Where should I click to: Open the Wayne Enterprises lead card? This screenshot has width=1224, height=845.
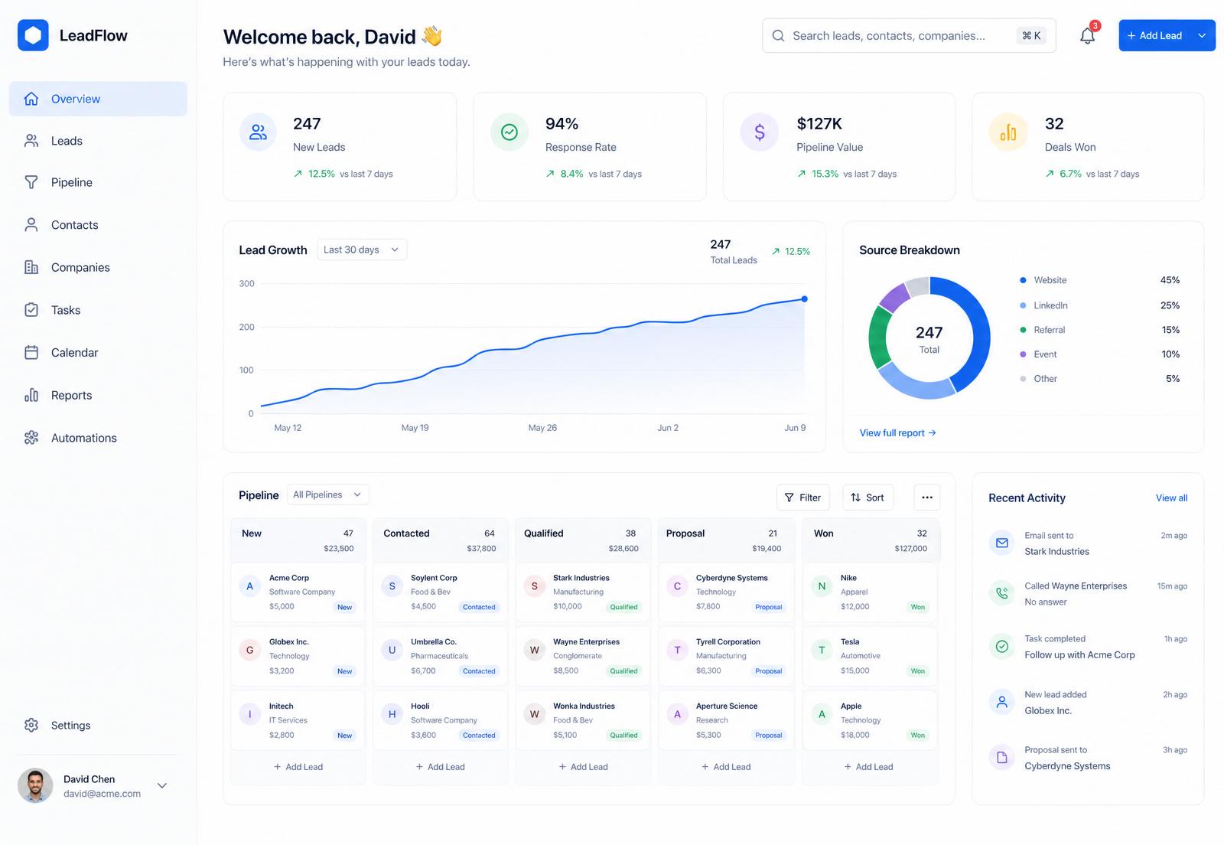pyautogui.click(x=582, y=656)
